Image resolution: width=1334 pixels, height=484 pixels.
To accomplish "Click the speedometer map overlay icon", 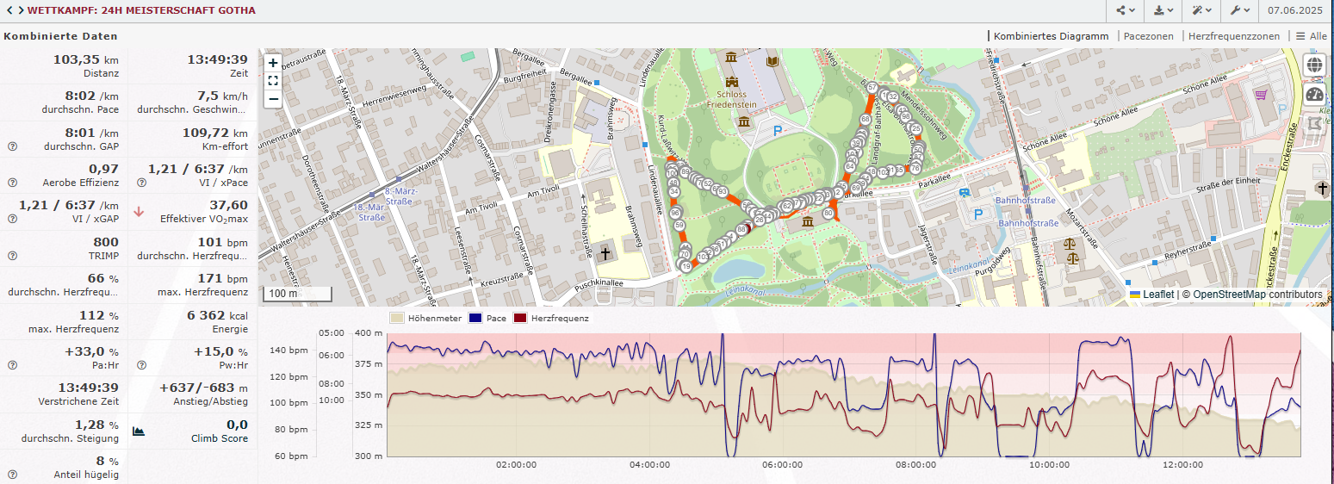I will [1314, 95].
